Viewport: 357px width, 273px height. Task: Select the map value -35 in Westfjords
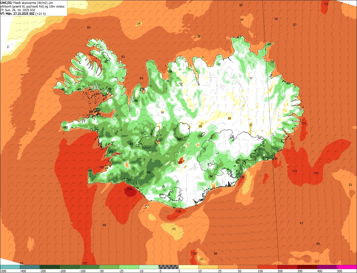point(105,62)
